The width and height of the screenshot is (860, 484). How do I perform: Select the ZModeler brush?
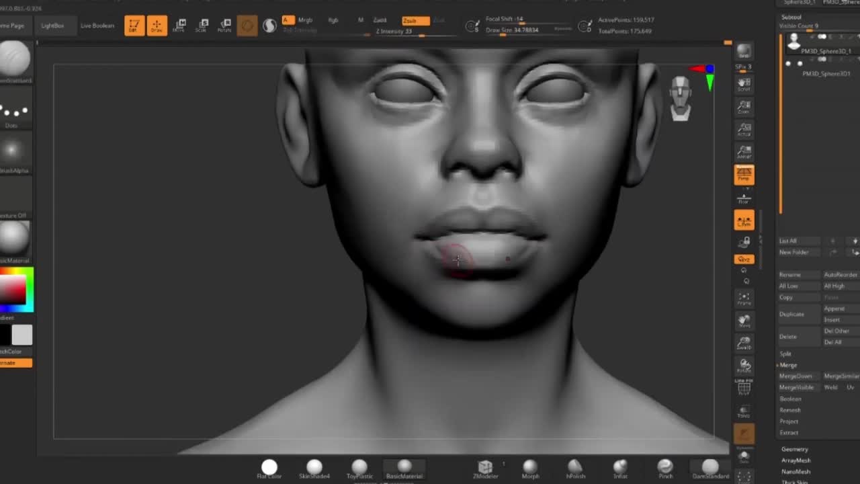(x=485, y=469)
